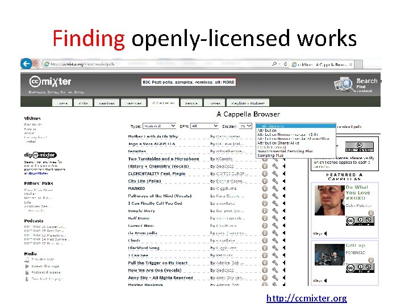The width and height of the screenshot is (409, 307).
Task: Switch to the Picks tab
Action: click(83, 103)
